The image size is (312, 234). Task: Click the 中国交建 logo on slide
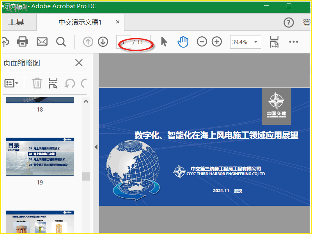(277, 106)
